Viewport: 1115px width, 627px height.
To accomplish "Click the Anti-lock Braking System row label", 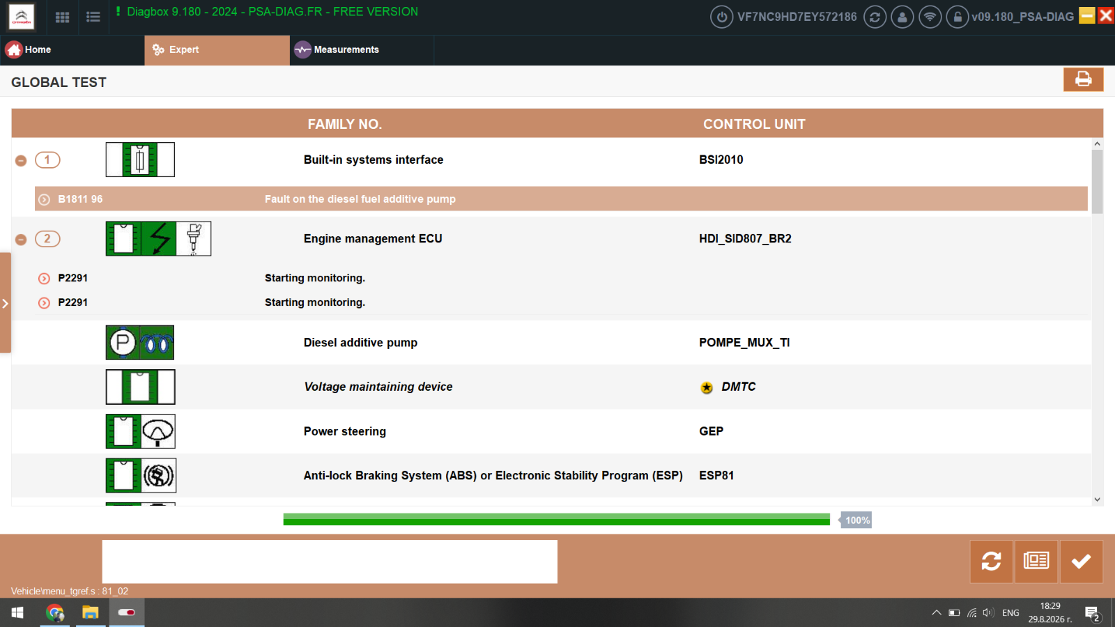I will tap(493, 475).
